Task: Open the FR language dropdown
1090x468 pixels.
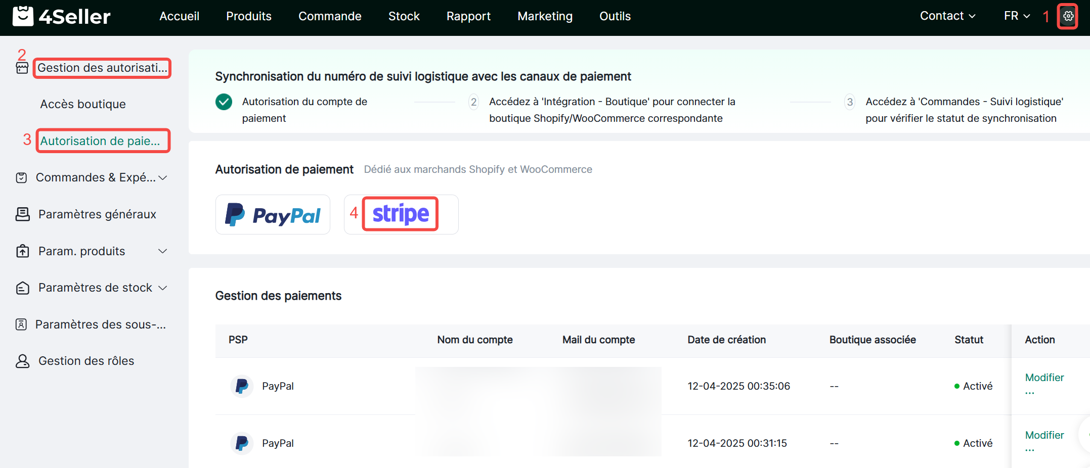Action: [1017, 16]
